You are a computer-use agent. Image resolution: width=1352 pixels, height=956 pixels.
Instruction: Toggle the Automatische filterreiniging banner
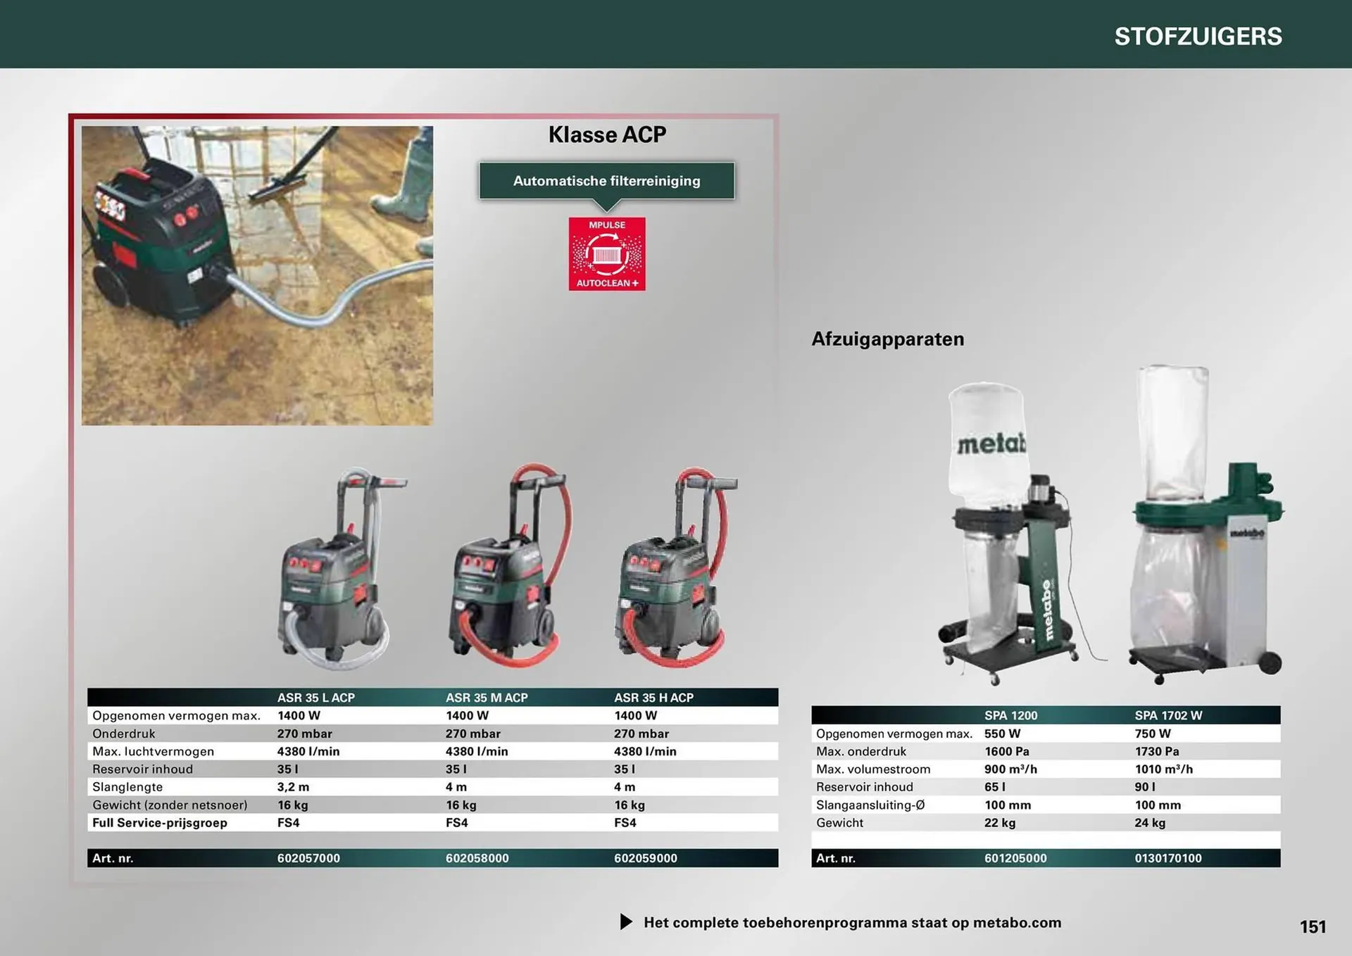coord(606,181)
